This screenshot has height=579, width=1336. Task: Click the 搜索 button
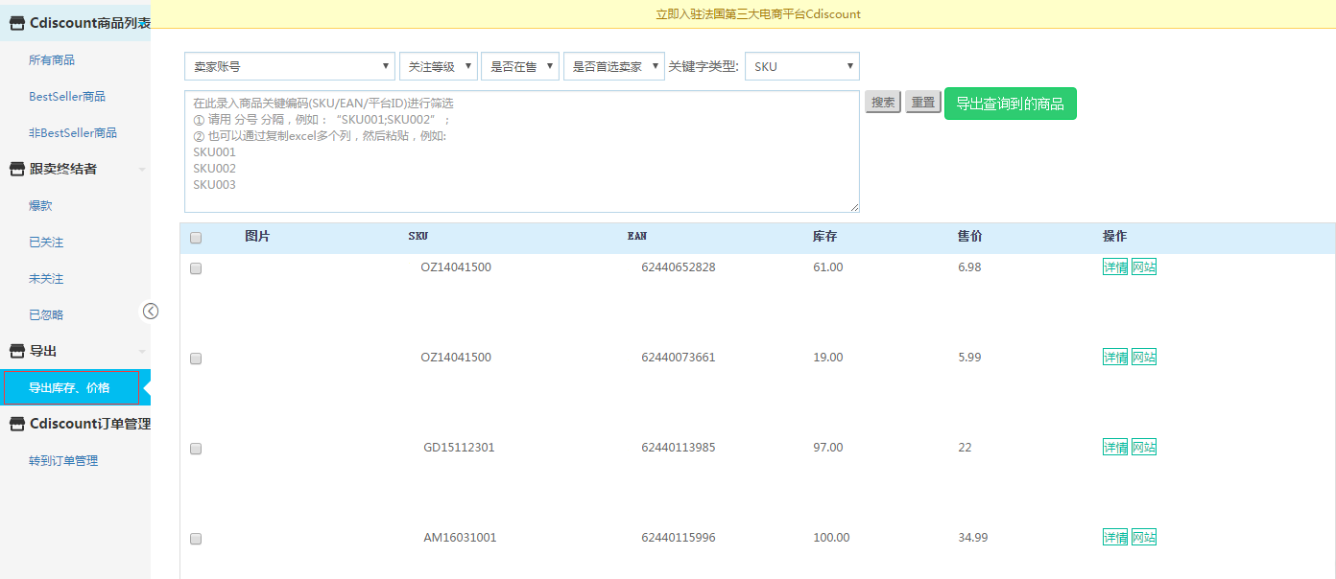pyautogui.click(x=883, y=103)
